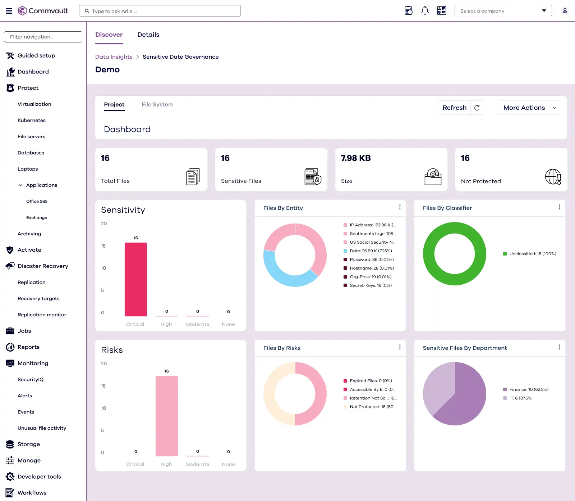Open Kubernetes in the sidebar
Screen dimensions: 575x501
pyautogui.click(x=32, y=120)
